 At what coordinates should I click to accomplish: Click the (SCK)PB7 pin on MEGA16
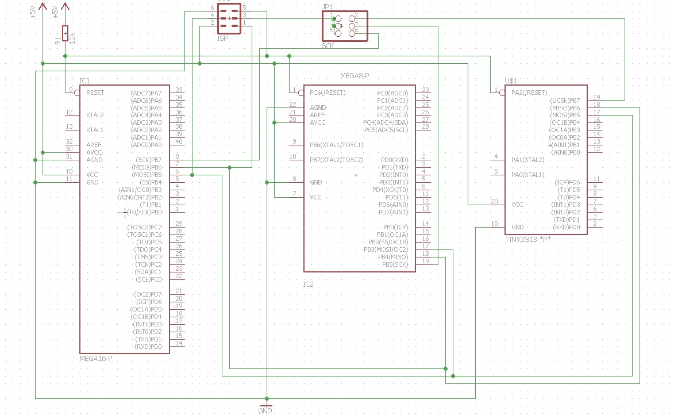click(149, 160)
